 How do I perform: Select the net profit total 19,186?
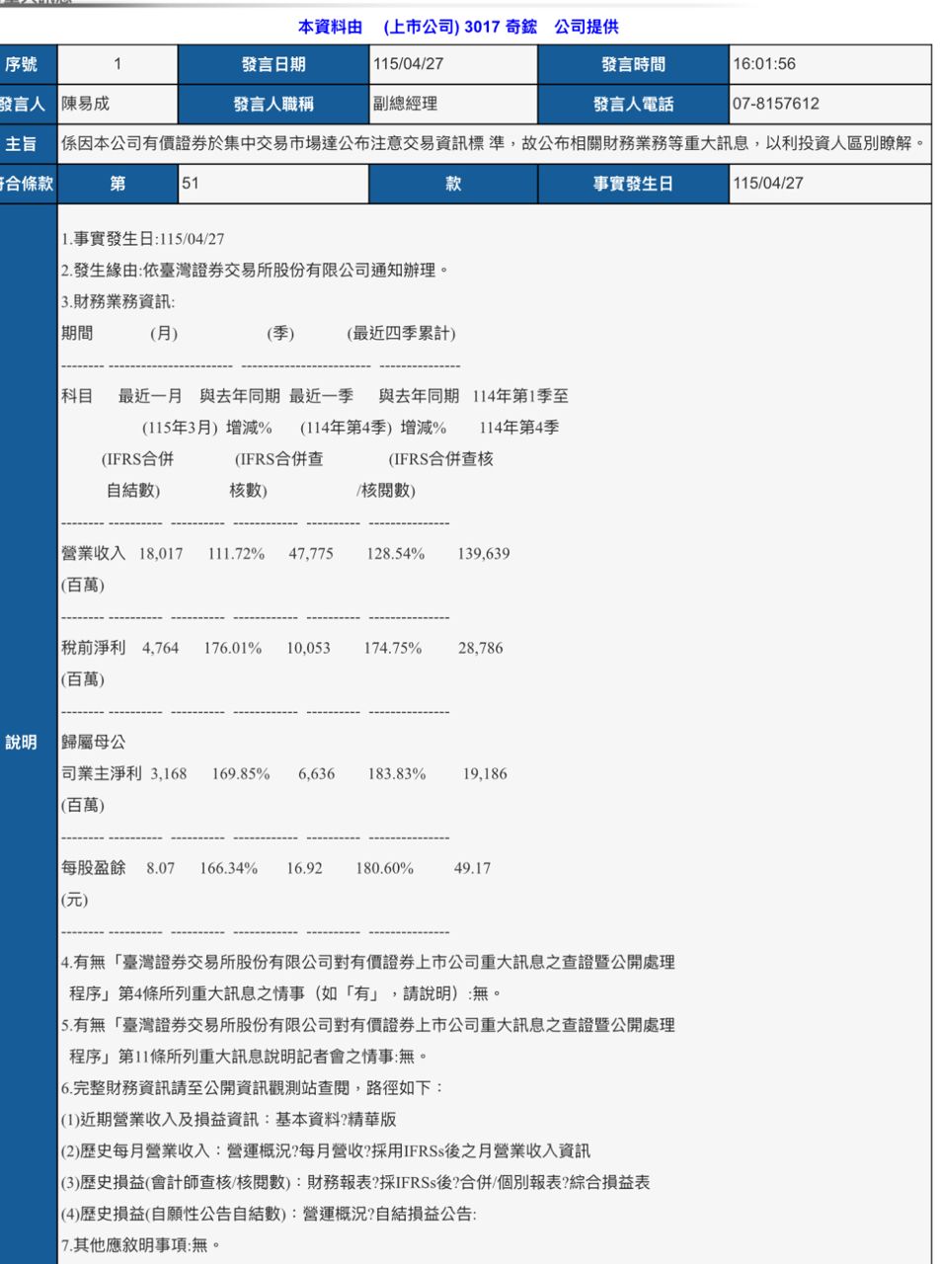pos(485,774)
